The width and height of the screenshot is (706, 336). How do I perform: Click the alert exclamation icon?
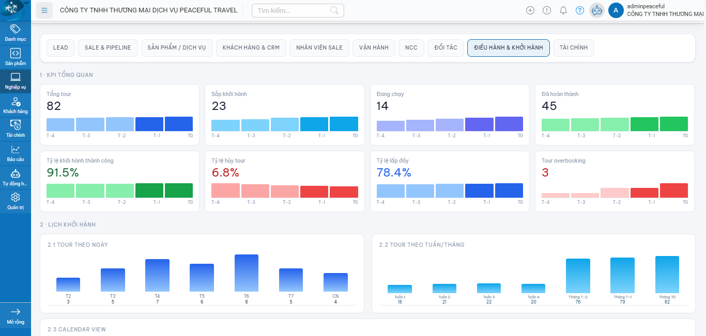point(547,10)
